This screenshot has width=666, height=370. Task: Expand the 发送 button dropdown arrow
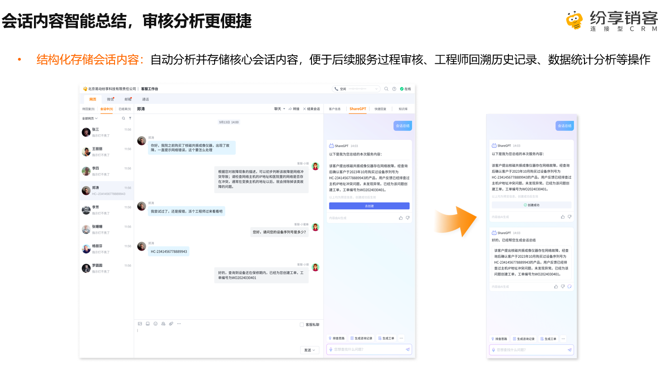click(x=314, y=350)
